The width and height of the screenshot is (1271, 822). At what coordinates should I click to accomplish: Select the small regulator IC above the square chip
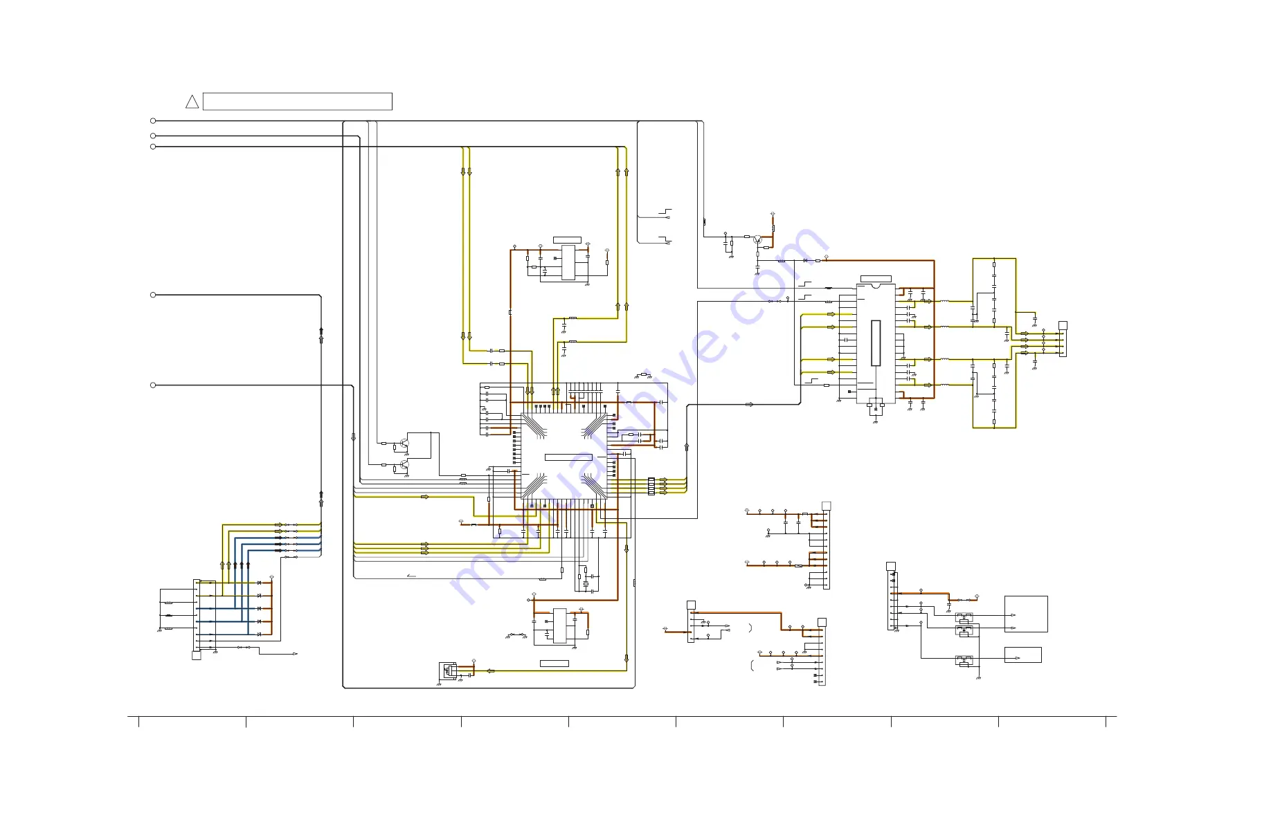pos(568,262)
